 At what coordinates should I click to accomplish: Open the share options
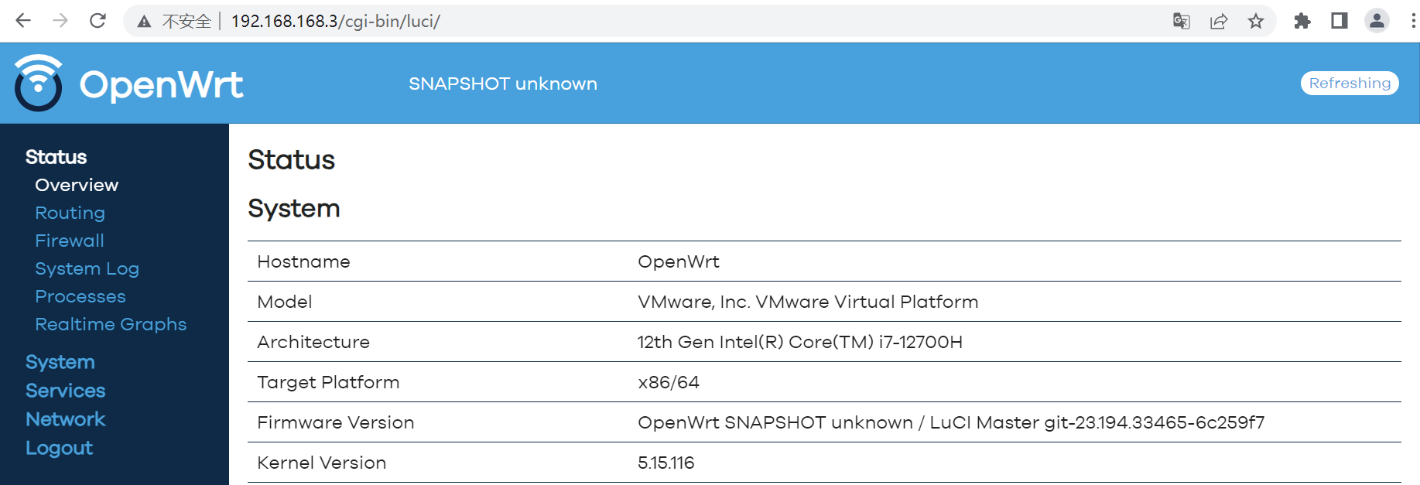[1219, 21]
